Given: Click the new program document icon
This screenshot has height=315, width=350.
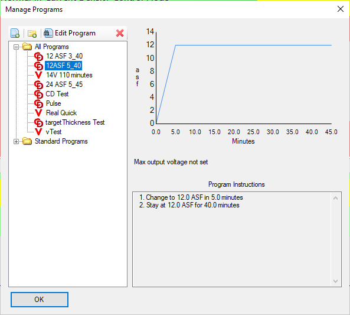Looking at the screenshot, I should 15,33.
